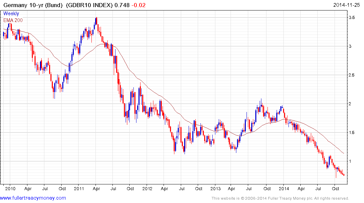Click the chart date '2014-11-25'
Viewport: 364px width, 203px height.
pyautogui.click(x=346, y=5)
